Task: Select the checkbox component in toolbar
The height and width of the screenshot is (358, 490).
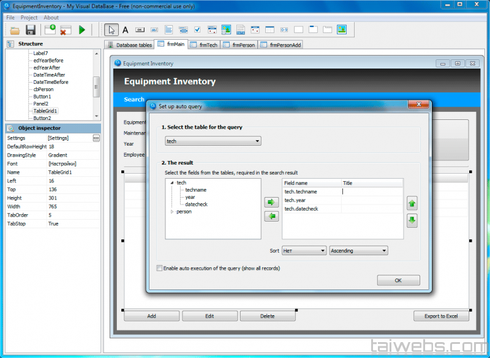Action: [197, 29]
